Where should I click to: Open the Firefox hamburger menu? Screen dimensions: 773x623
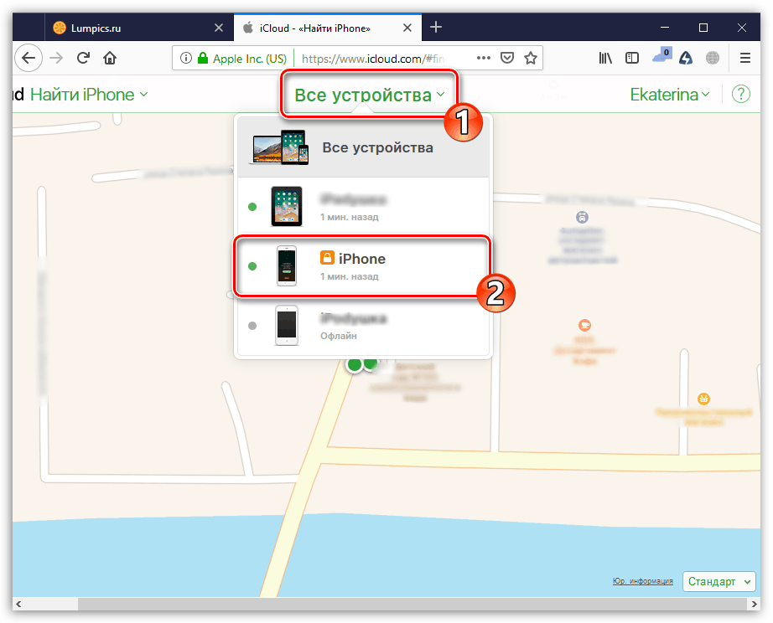[745, 58]
